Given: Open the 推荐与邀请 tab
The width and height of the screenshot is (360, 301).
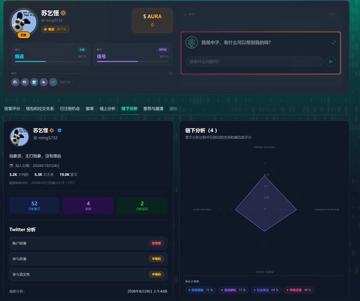Looking at the screenshot, I should point(154,108).
